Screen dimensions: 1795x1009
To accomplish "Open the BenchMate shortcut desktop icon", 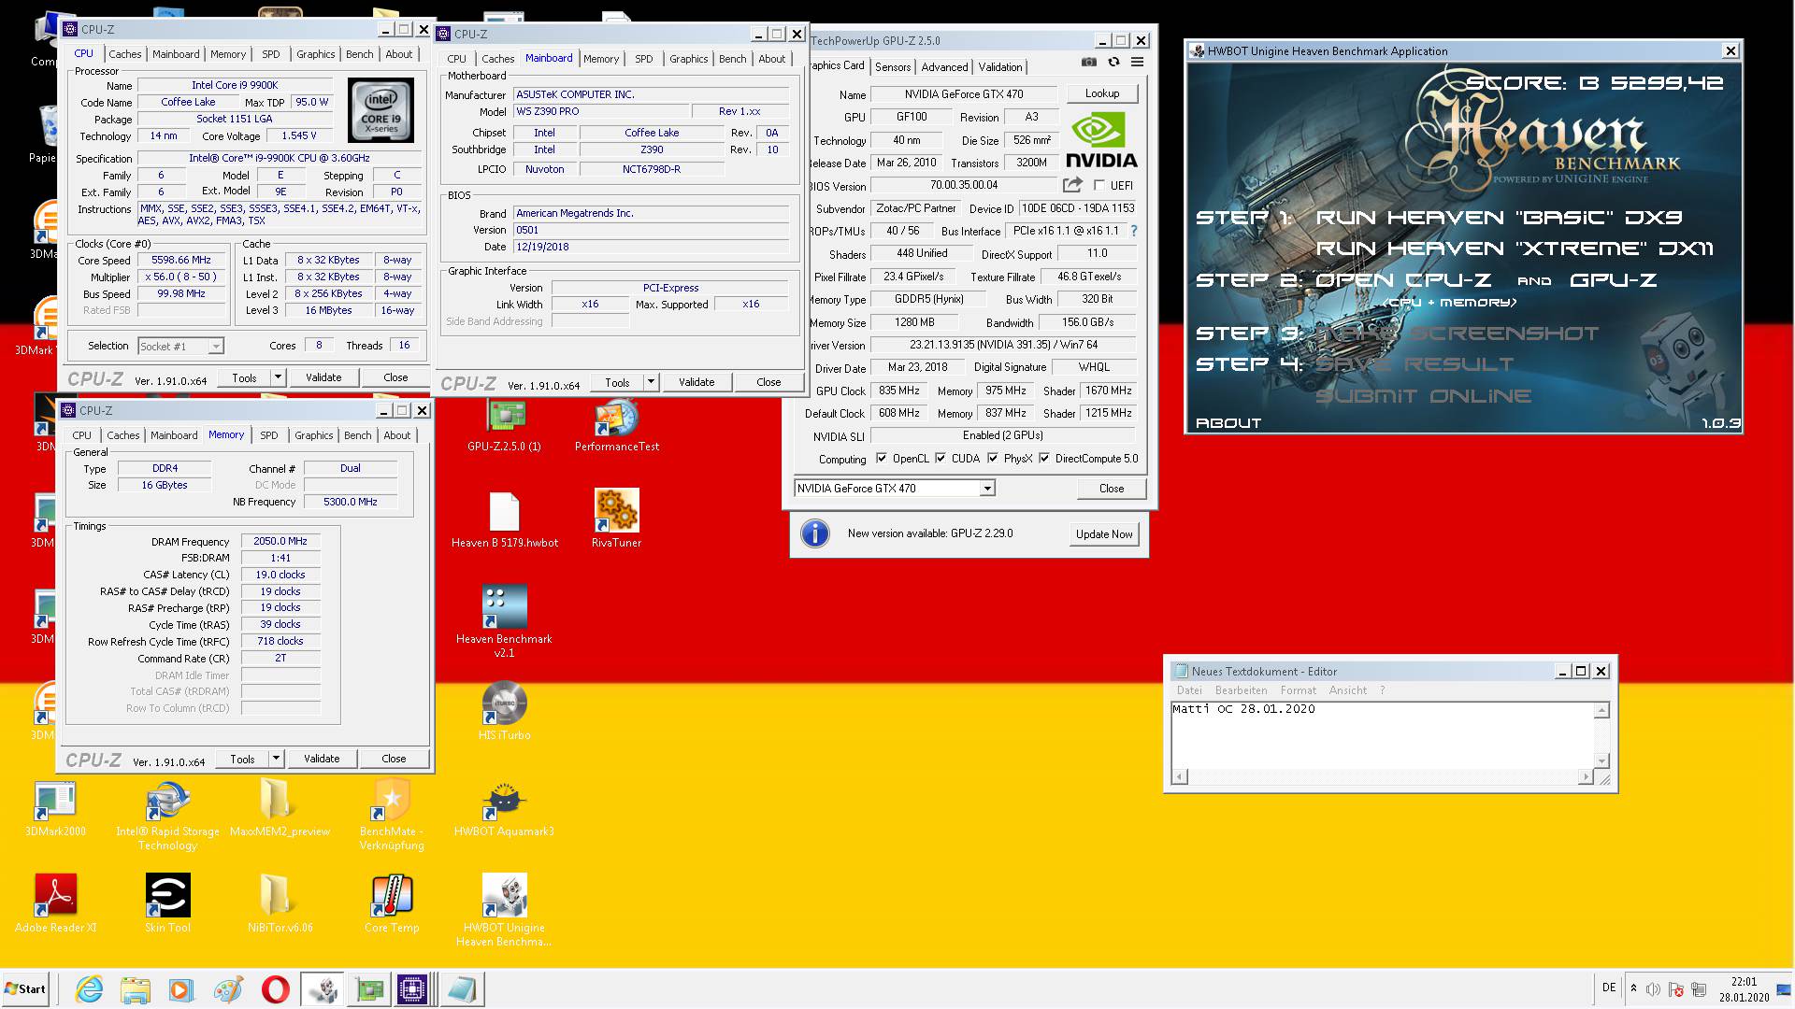I will (392, 815).
